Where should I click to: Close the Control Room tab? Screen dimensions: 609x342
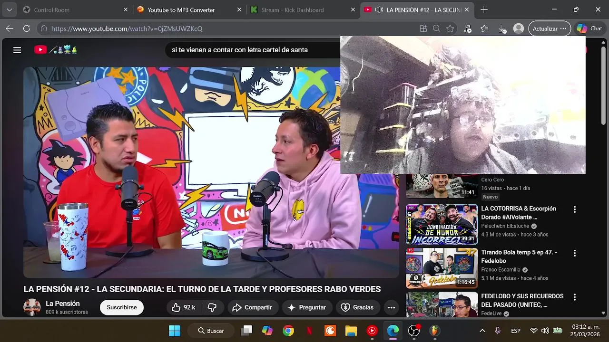[126, 9]
